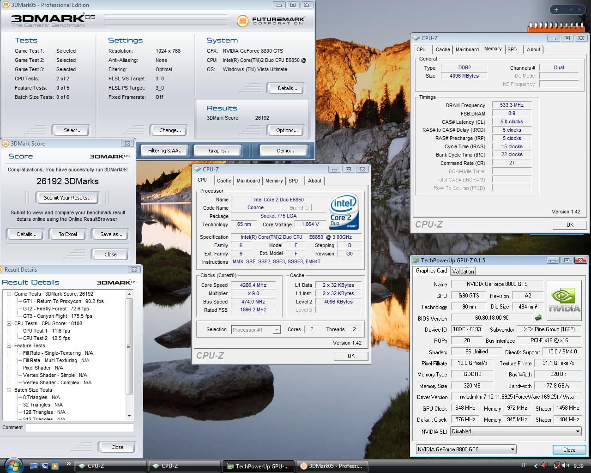Select GT3 - Canyon Flight row
Screen dimensions: 591x473
point(57,316)
